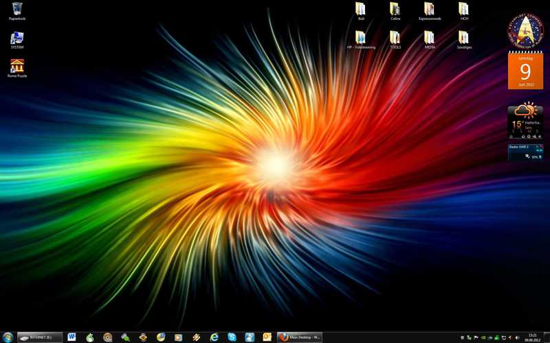Open the INTERNET (E:) drive taskbar item

pyautogui.click(x=40, y=337)
